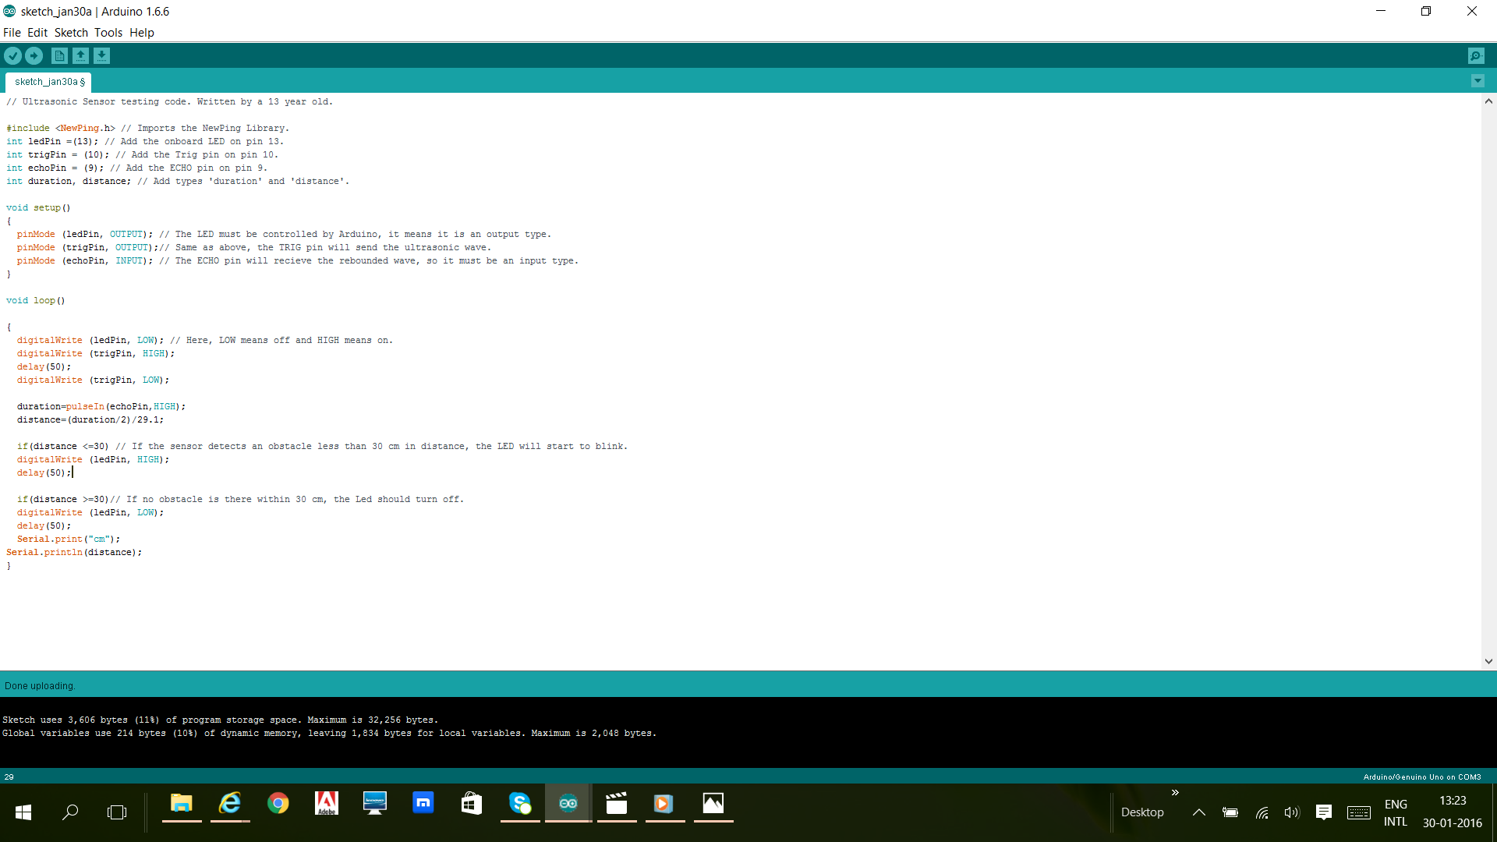Show hidden system tray icons chevron
The height and width of the screenshot is (842, 1497).
[1199, 812]
